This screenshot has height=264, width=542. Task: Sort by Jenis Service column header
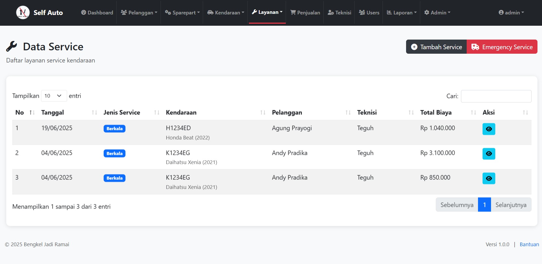coord(131,112)
